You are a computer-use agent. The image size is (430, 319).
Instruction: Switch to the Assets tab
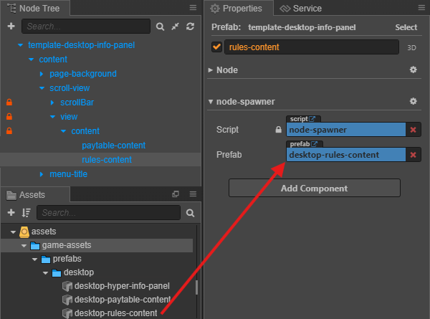35,194
